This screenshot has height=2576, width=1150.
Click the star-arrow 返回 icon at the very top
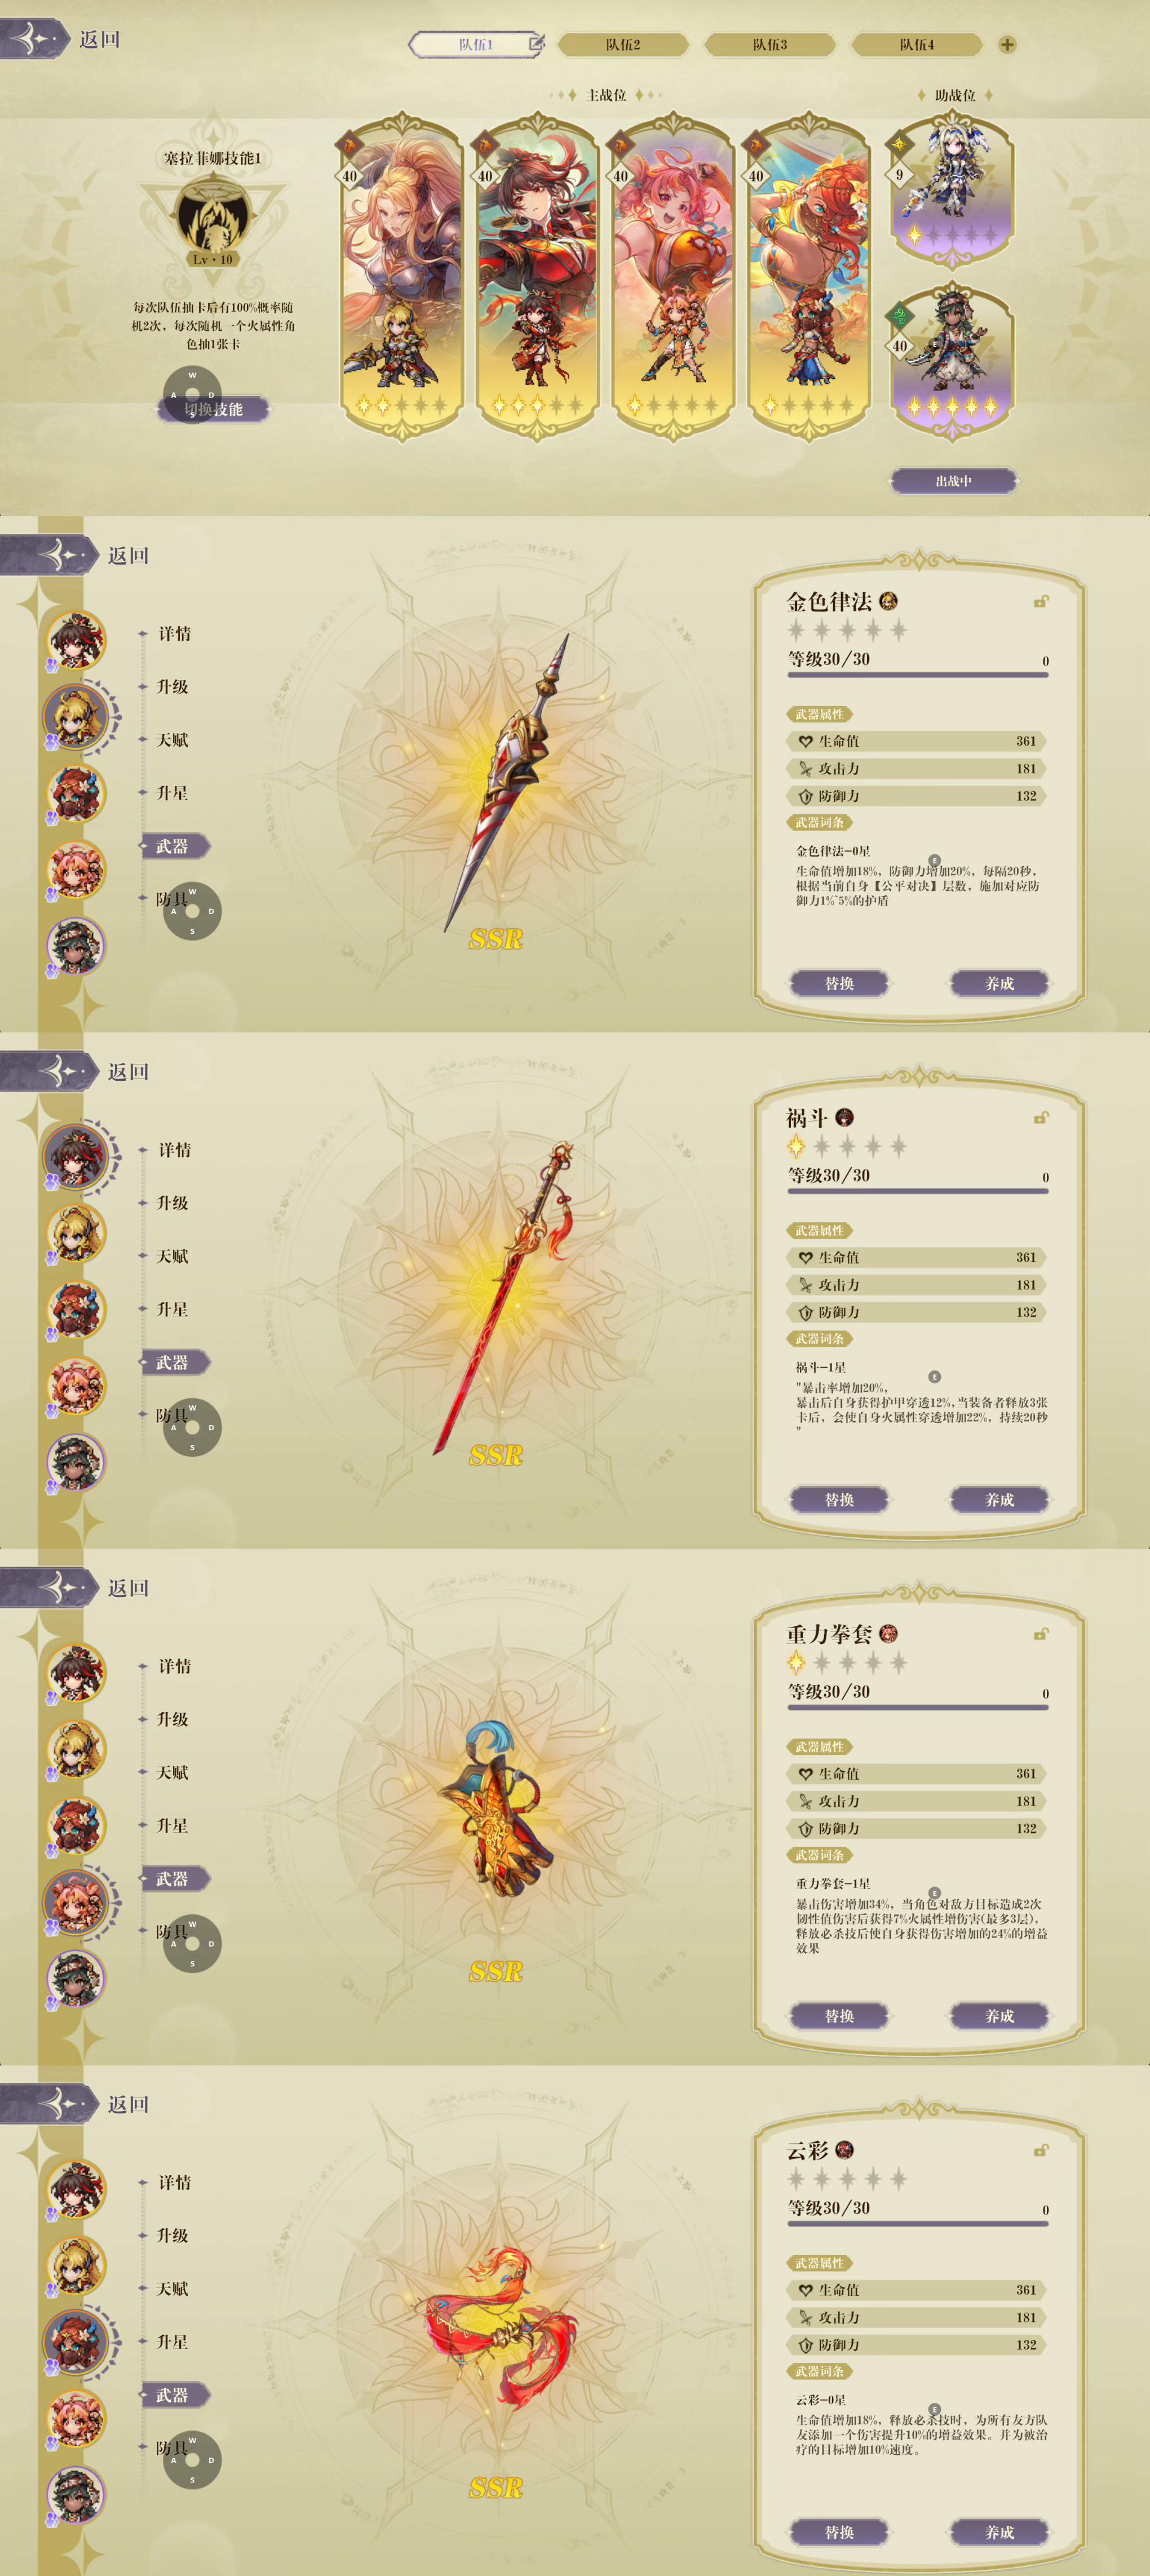click(34, 39)
